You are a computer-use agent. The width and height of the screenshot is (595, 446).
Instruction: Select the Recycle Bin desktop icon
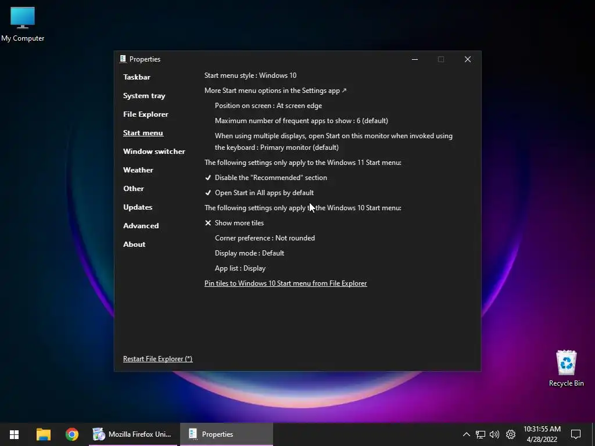(x=566, y=368)
